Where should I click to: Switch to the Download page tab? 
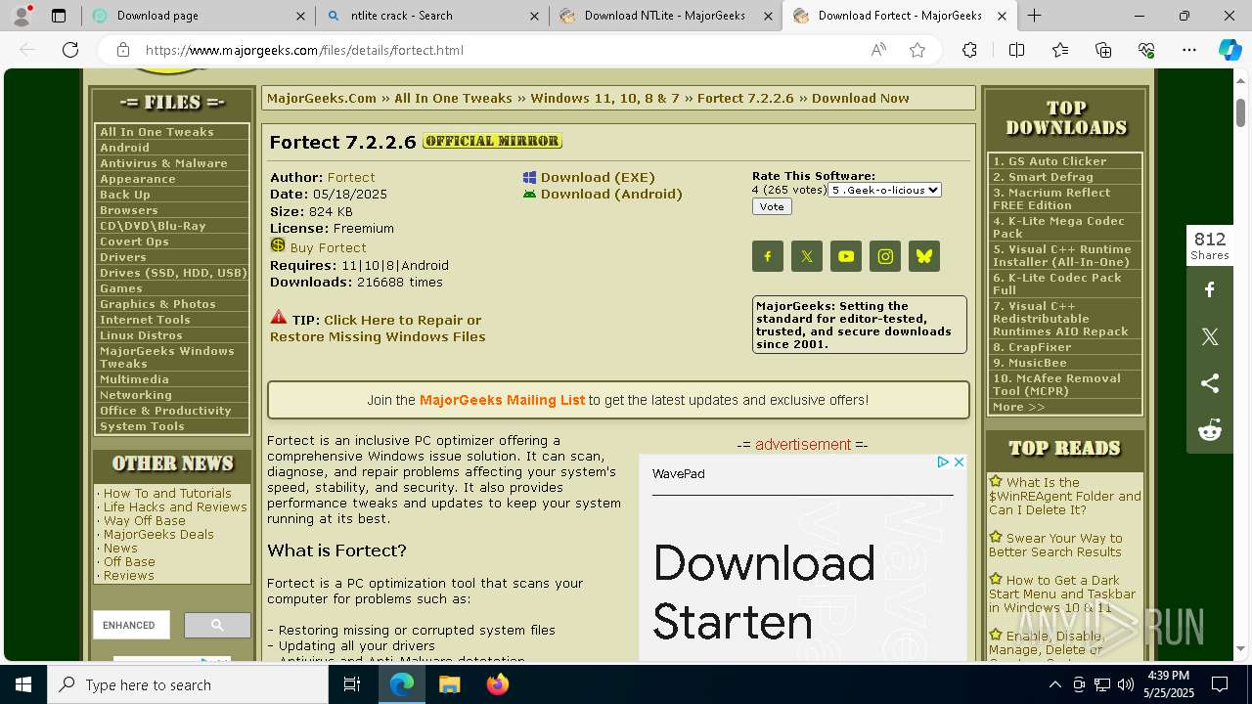pos(199,16)
